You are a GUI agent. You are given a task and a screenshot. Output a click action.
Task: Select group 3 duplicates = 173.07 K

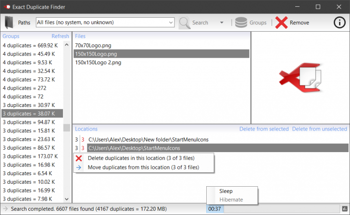click(32, 156)
